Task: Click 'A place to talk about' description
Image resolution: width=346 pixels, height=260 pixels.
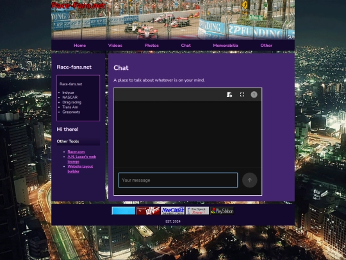Action: point(159,80)
